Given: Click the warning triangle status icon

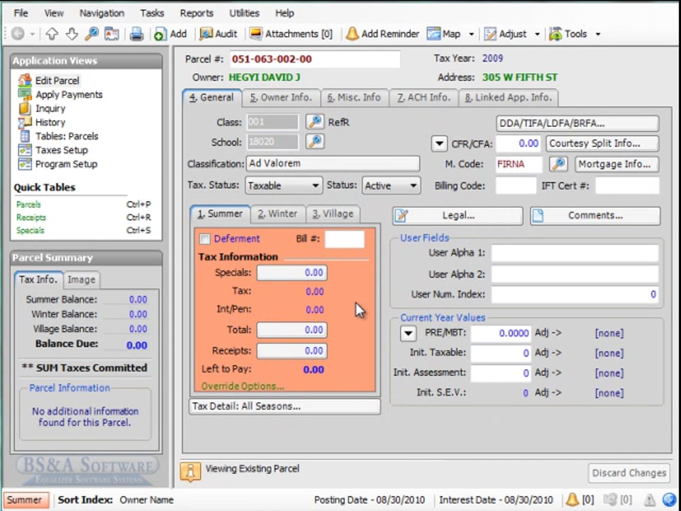Looking at the screenshot, I should pos(650,500).
